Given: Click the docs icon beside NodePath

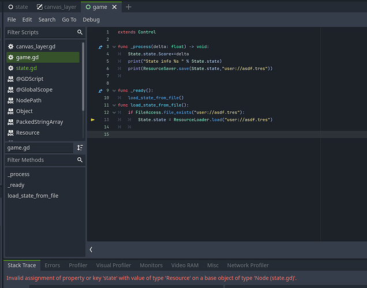Looking at the screenshot, I should pyautogui.click(x=11, y=100).
